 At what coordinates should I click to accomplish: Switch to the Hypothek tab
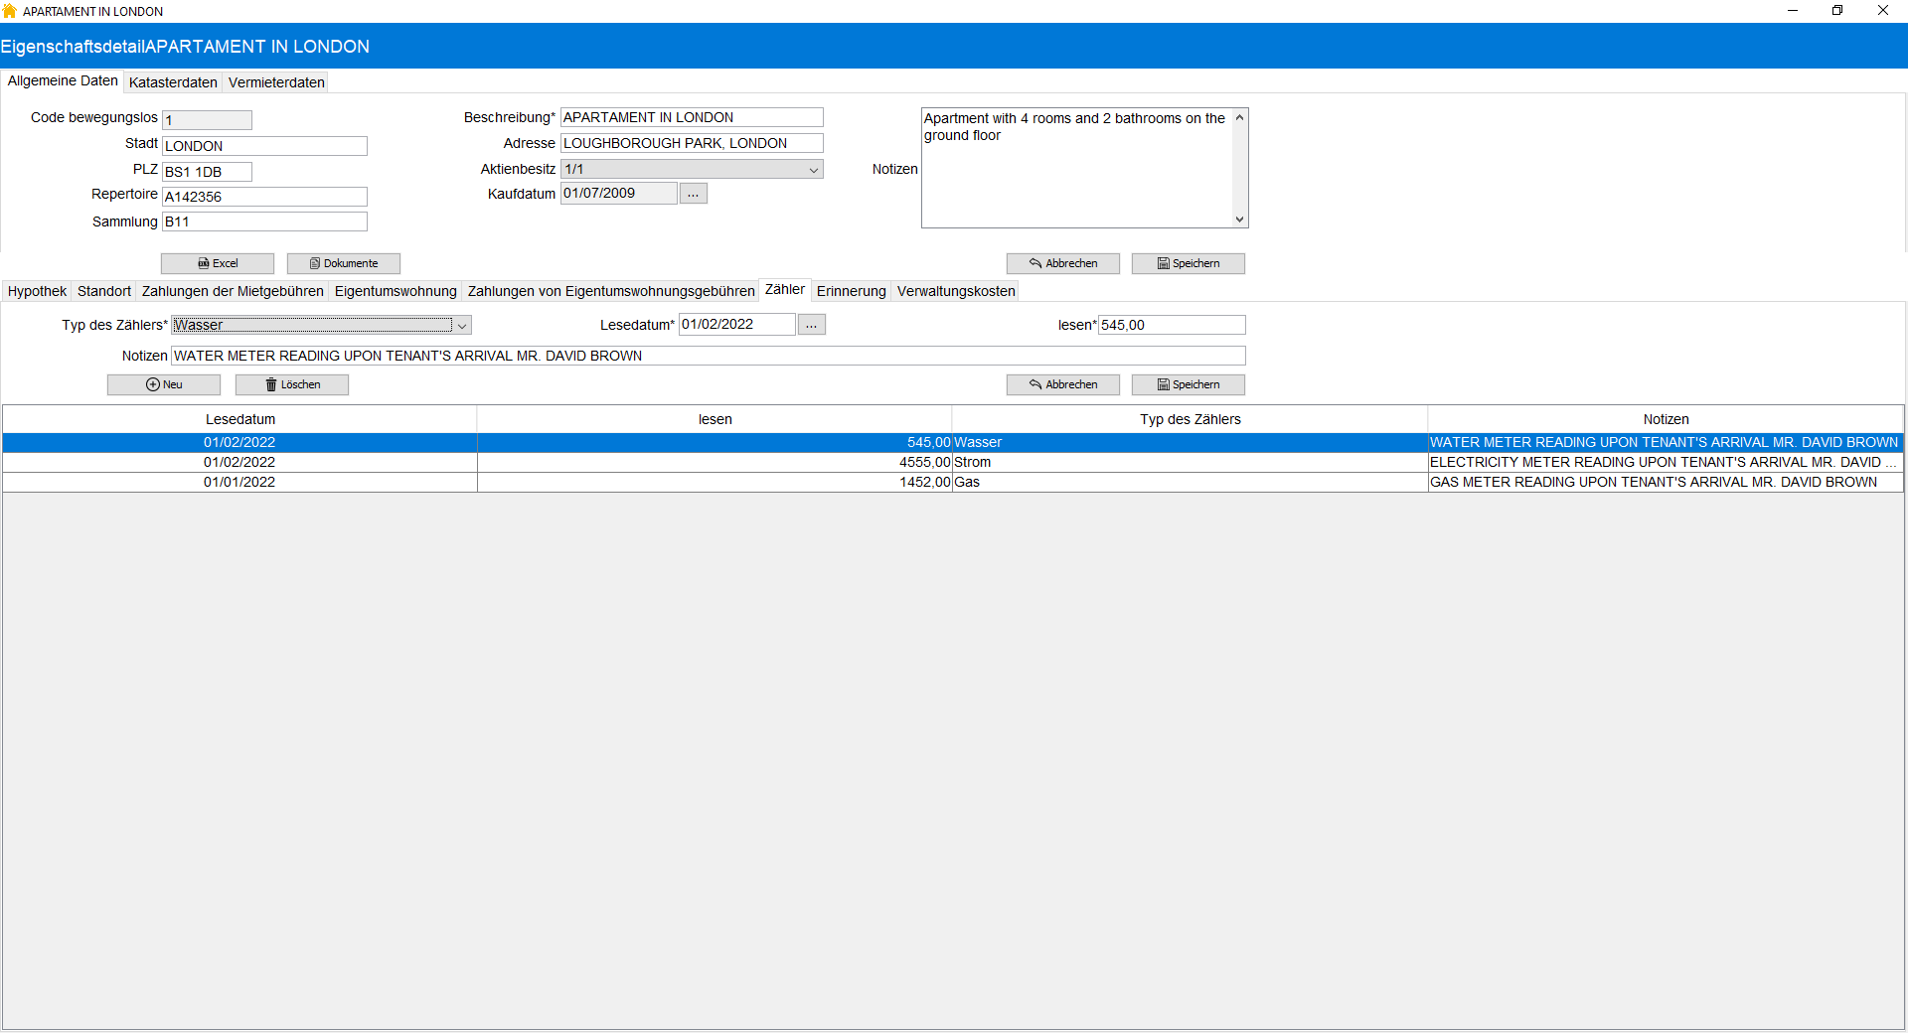click(37, 291)
